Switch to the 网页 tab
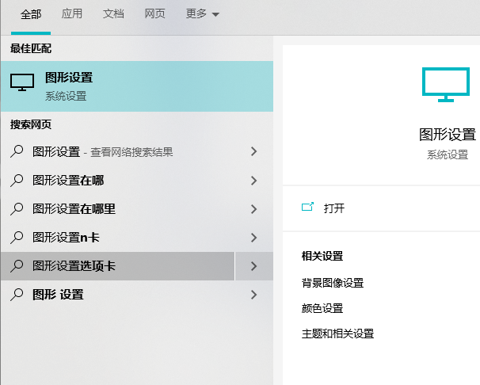This screenshot has height=385, width=480. tap(155, 13)
